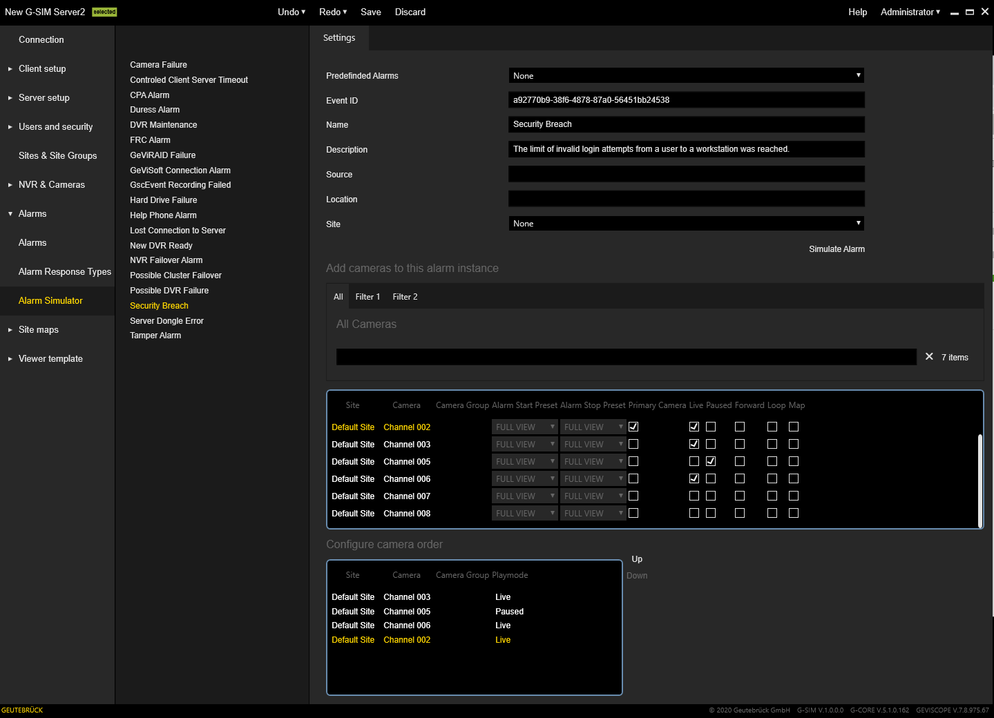Screen dimensions: 994x718
Task: Click the Primary Camera column header
Action: [x=657, y=405]
